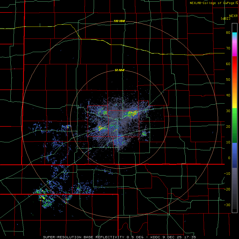Image resolution: width=239 pixels, height=239 pixels.
Task: Click the 40 value on the dBZ scale
Action: click(x=228, y=95)
